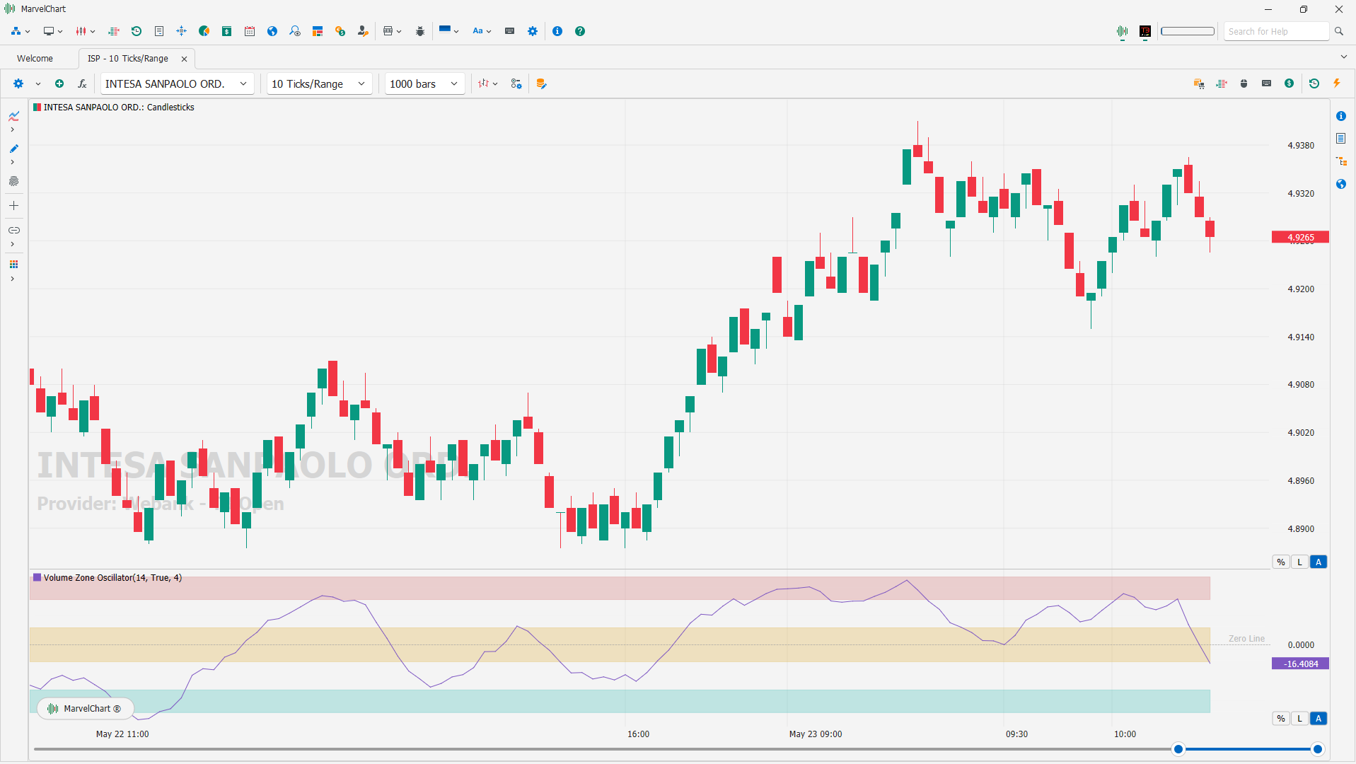
Task: Click the database edit icon
Action: 541,83
